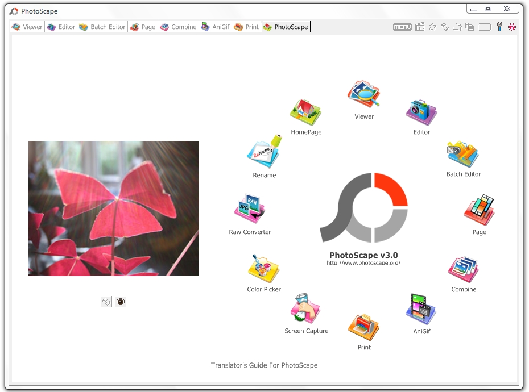Click the red leaf preview photo
The width and height of the screenshot is (529, 392).
(114, 208)
